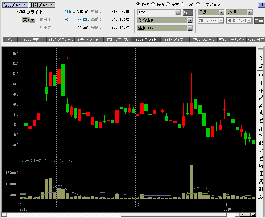Switch to the 相対チャート tab
The width and height of the screenshot is (265, 218).
point(42,5)
